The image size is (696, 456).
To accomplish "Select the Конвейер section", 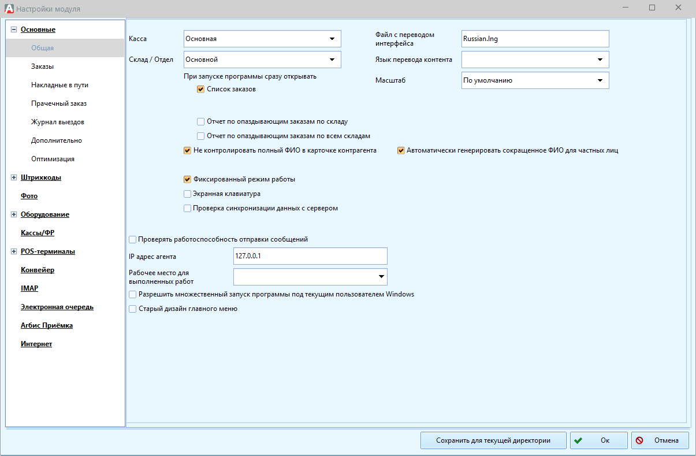I will point(38,270).
